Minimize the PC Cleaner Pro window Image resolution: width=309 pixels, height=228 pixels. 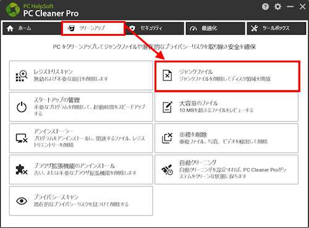[290, 7]
